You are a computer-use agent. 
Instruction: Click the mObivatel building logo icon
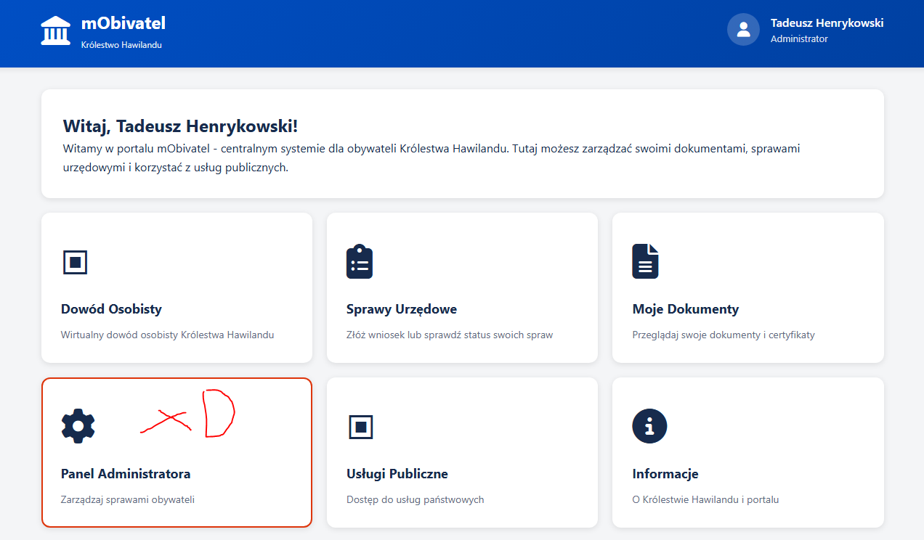coord(56,30)
